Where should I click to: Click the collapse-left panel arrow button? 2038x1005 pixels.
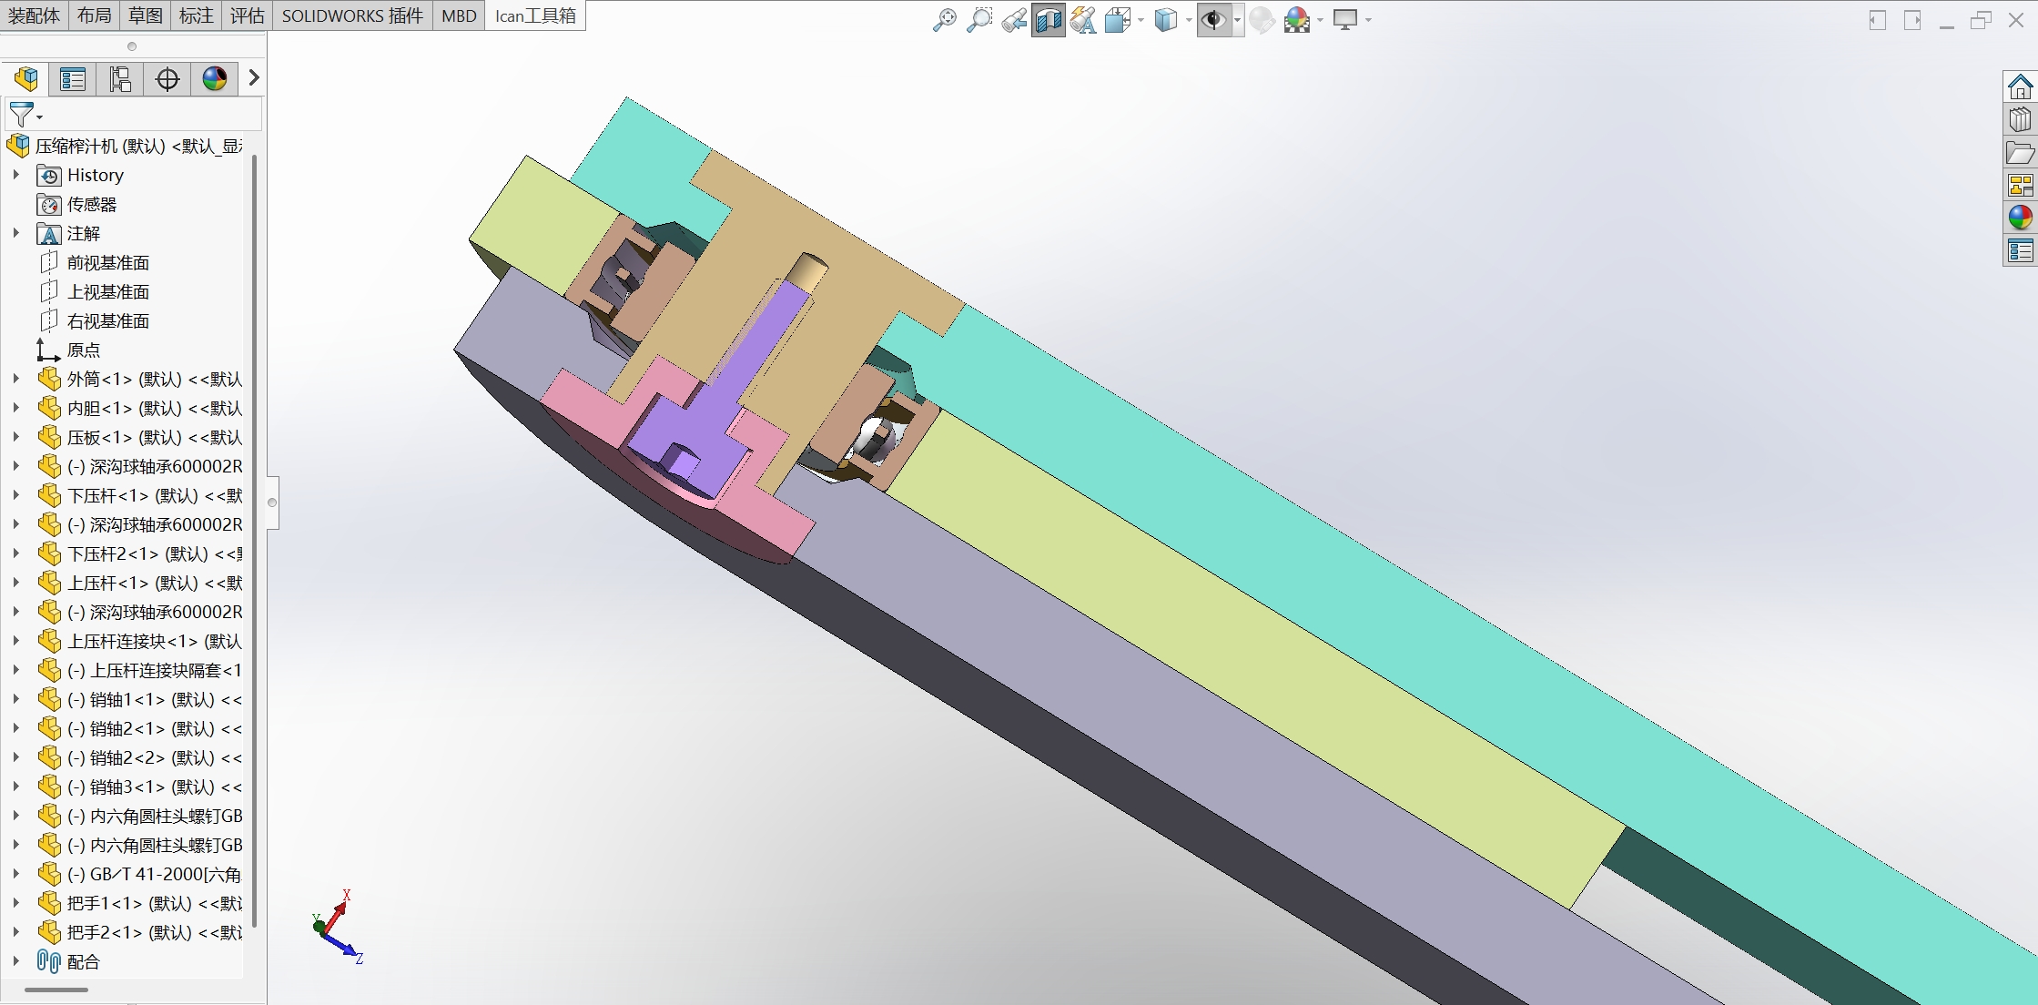coord(1877,20)
